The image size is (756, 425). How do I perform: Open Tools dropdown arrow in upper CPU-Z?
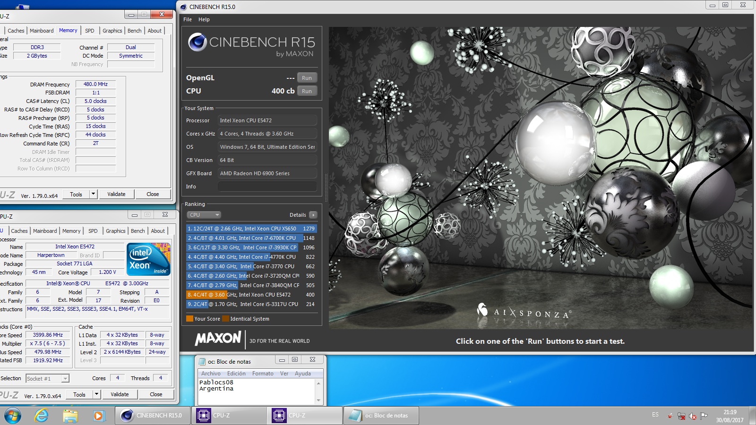pyautogui.click(x=93, y=194)
